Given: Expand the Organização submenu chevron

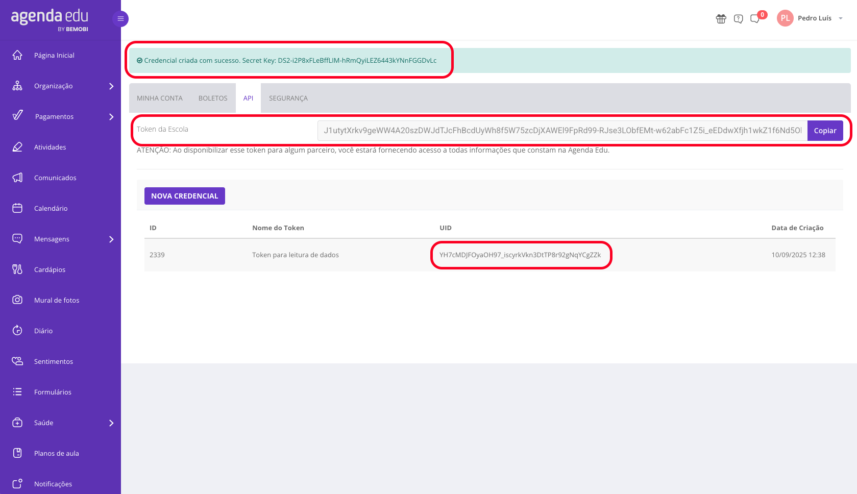Looking at the screenshot, I should [x=111, y=86].
